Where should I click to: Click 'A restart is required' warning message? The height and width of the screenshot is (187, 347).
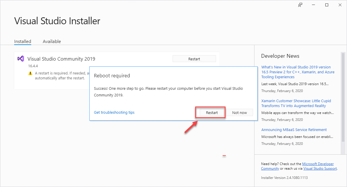(62, 76)
